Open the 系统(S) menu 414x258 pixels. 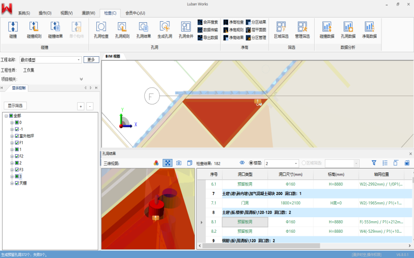tap(24, 13)
